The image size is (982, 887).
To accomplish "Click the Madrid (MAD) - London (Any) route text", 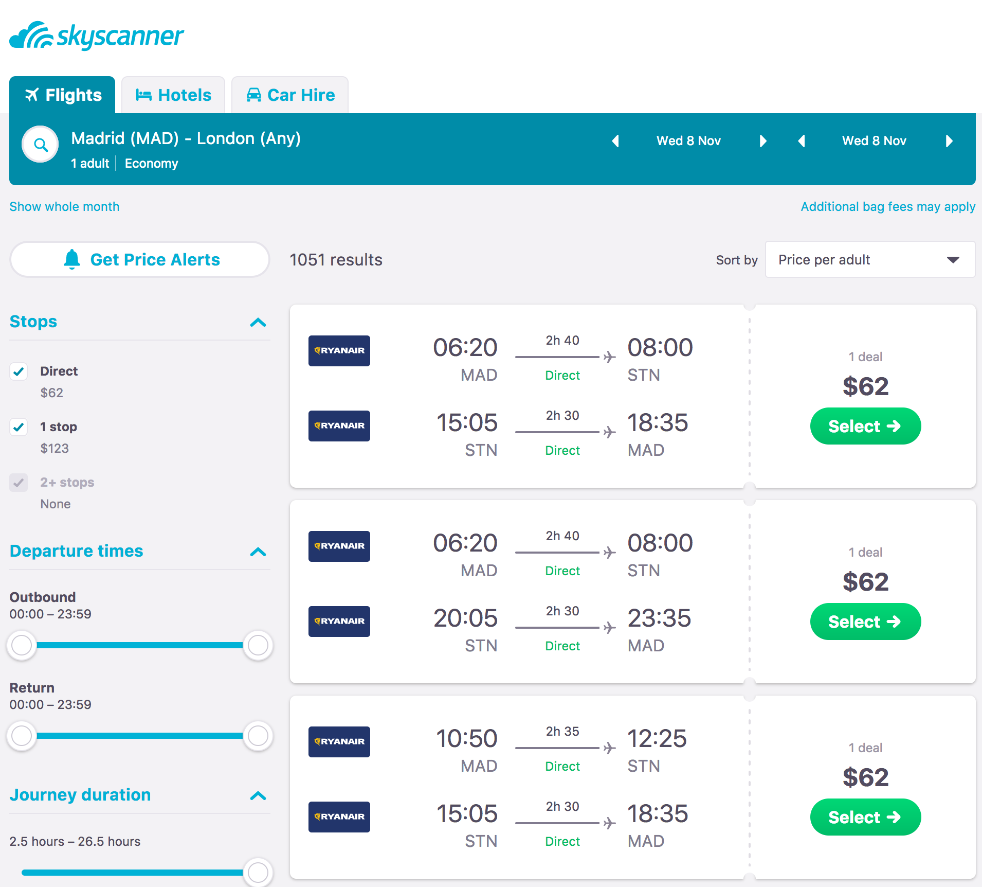I will (x=186, y=138).
